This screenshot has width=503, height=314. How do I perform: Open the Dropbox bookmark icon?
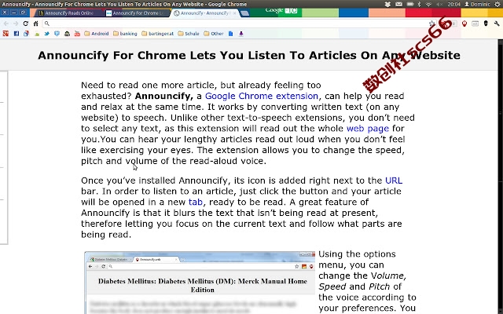coord(57,33)
